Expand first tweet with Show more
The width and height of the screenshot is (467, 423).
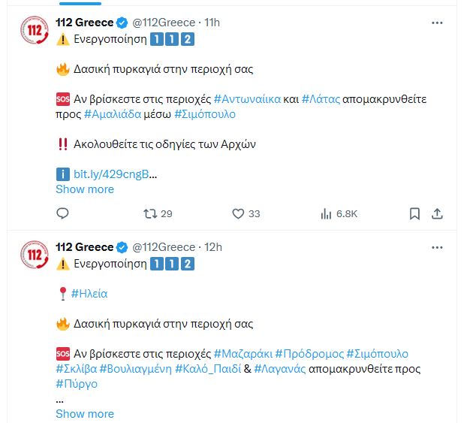pyautogui.click(x=85, y=189)
